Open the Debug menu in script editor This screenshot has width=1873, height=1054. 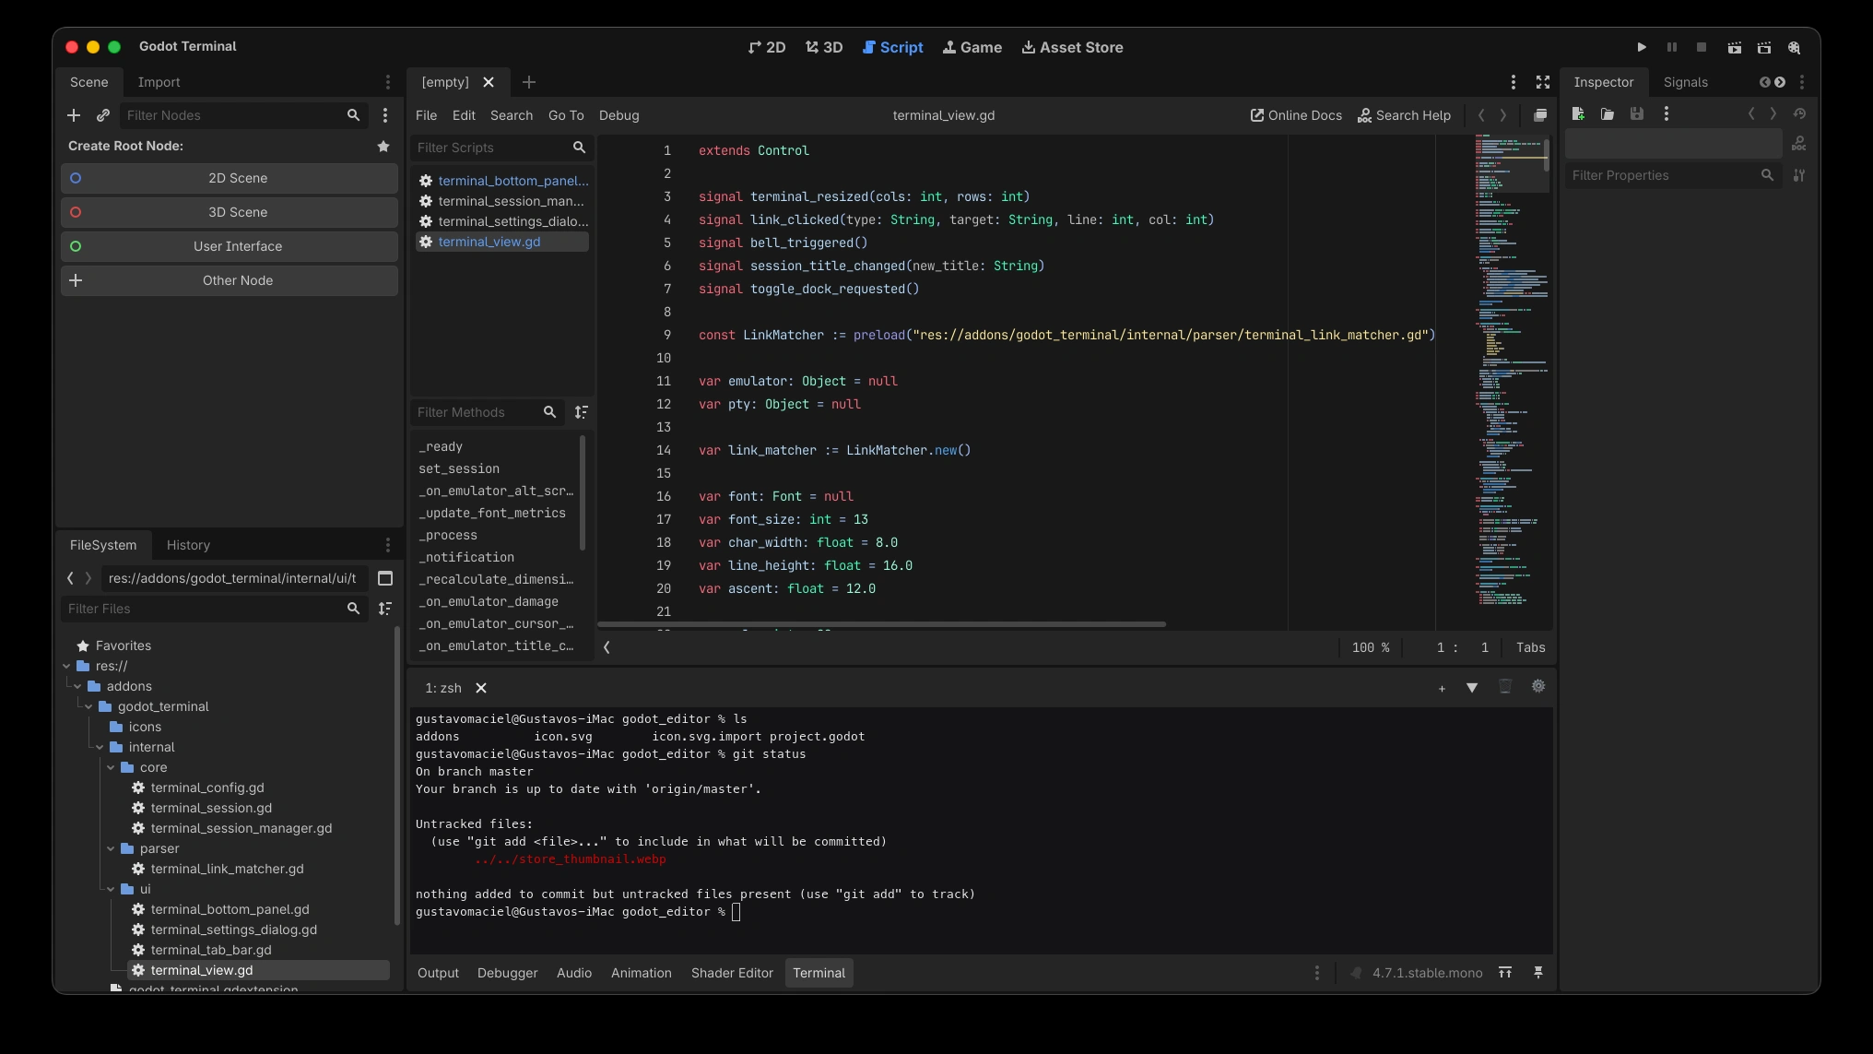click(x=618, y=115)
